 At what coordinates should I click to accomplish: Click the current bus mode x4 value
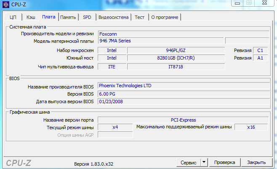[x=115, y=127]
